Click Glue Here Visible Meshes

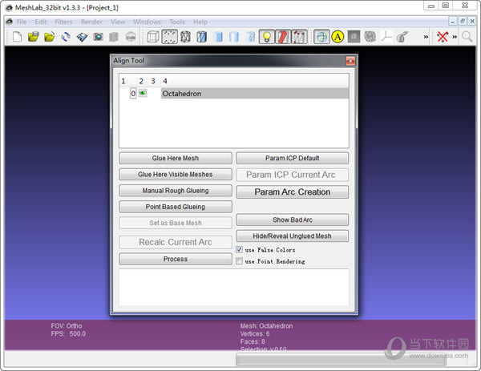tap(176, 175)
